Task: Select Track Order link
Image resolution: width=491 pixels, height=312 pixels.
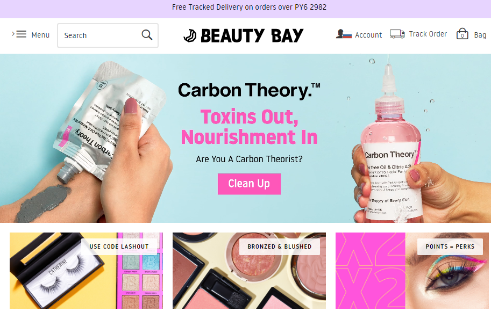Action: pyautogui.click(x=428, y=34)
